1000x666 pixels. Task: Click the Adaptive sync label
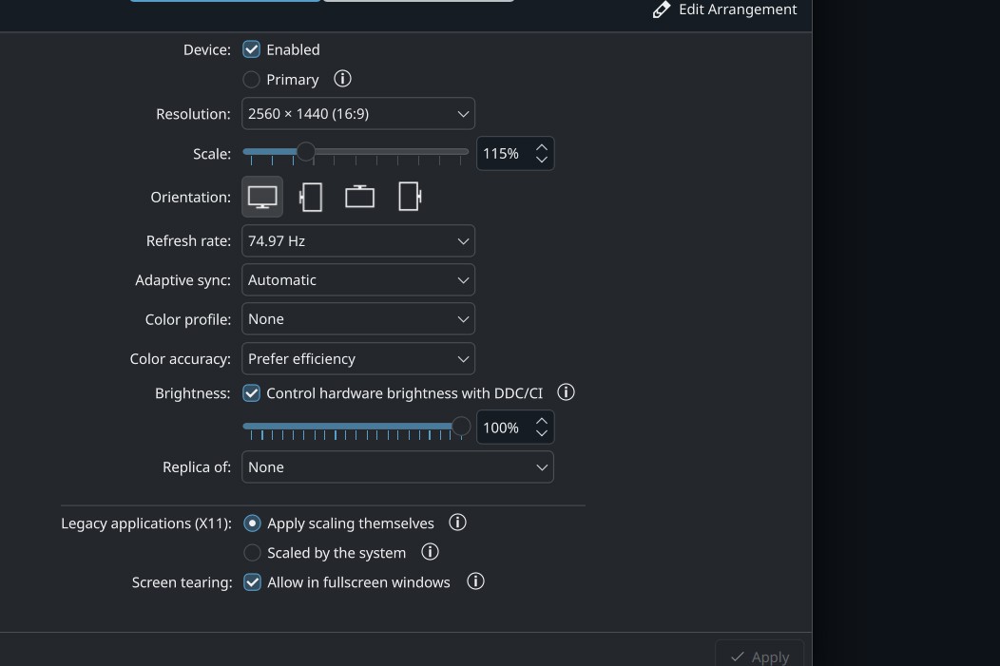183,280
